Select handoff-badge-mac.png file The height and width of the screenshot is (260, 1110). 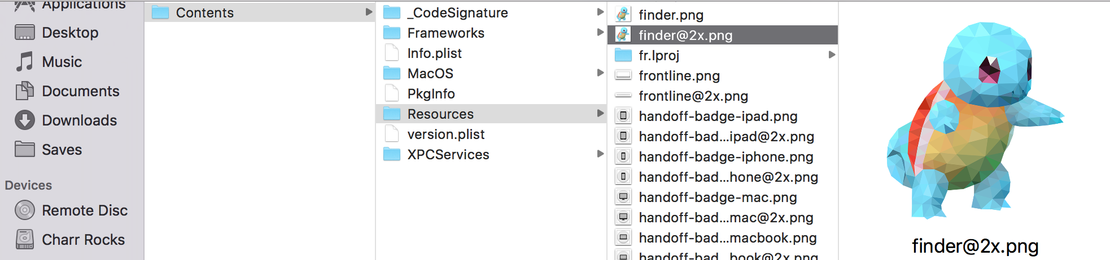[717, 198]
